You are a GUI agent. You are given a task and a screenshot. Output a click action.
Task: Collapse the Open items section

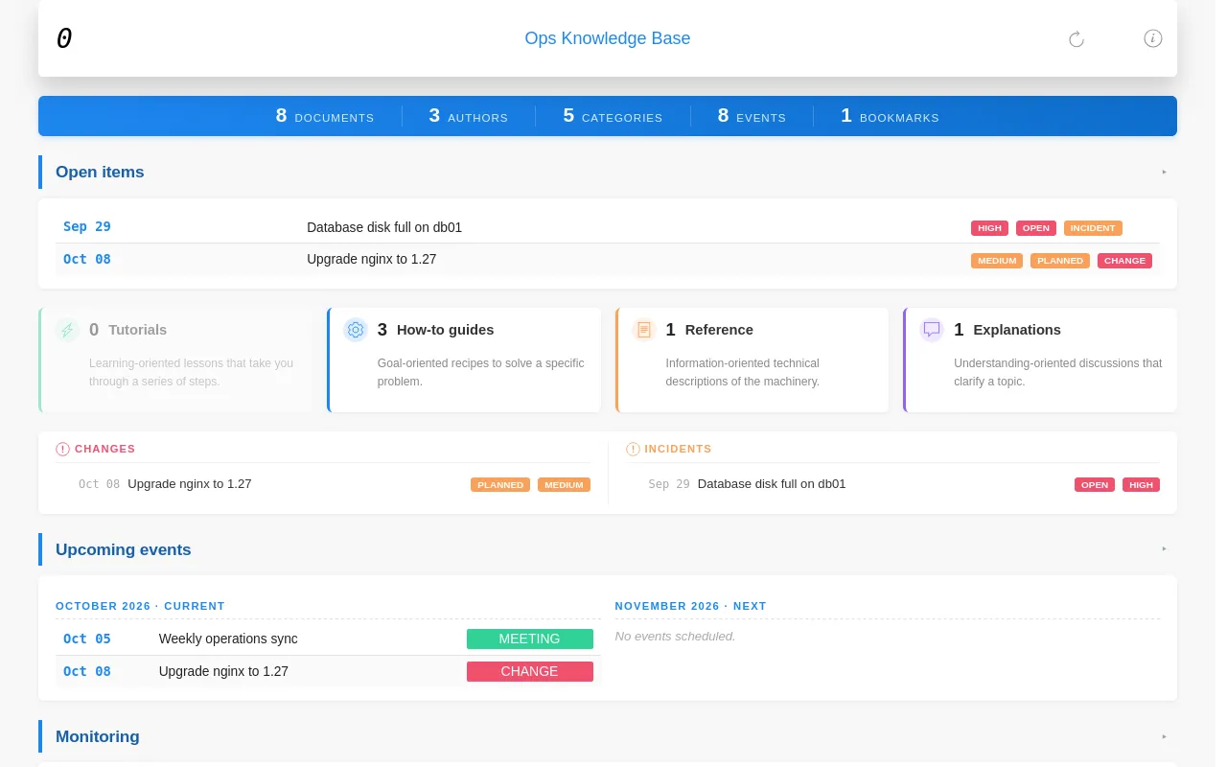1165,172
